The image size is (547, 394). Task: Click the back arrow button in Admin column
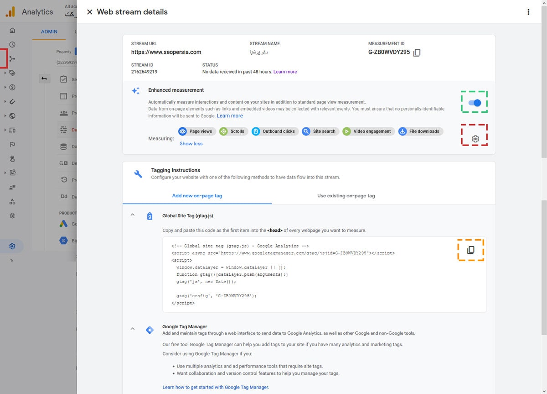[44, 79]
